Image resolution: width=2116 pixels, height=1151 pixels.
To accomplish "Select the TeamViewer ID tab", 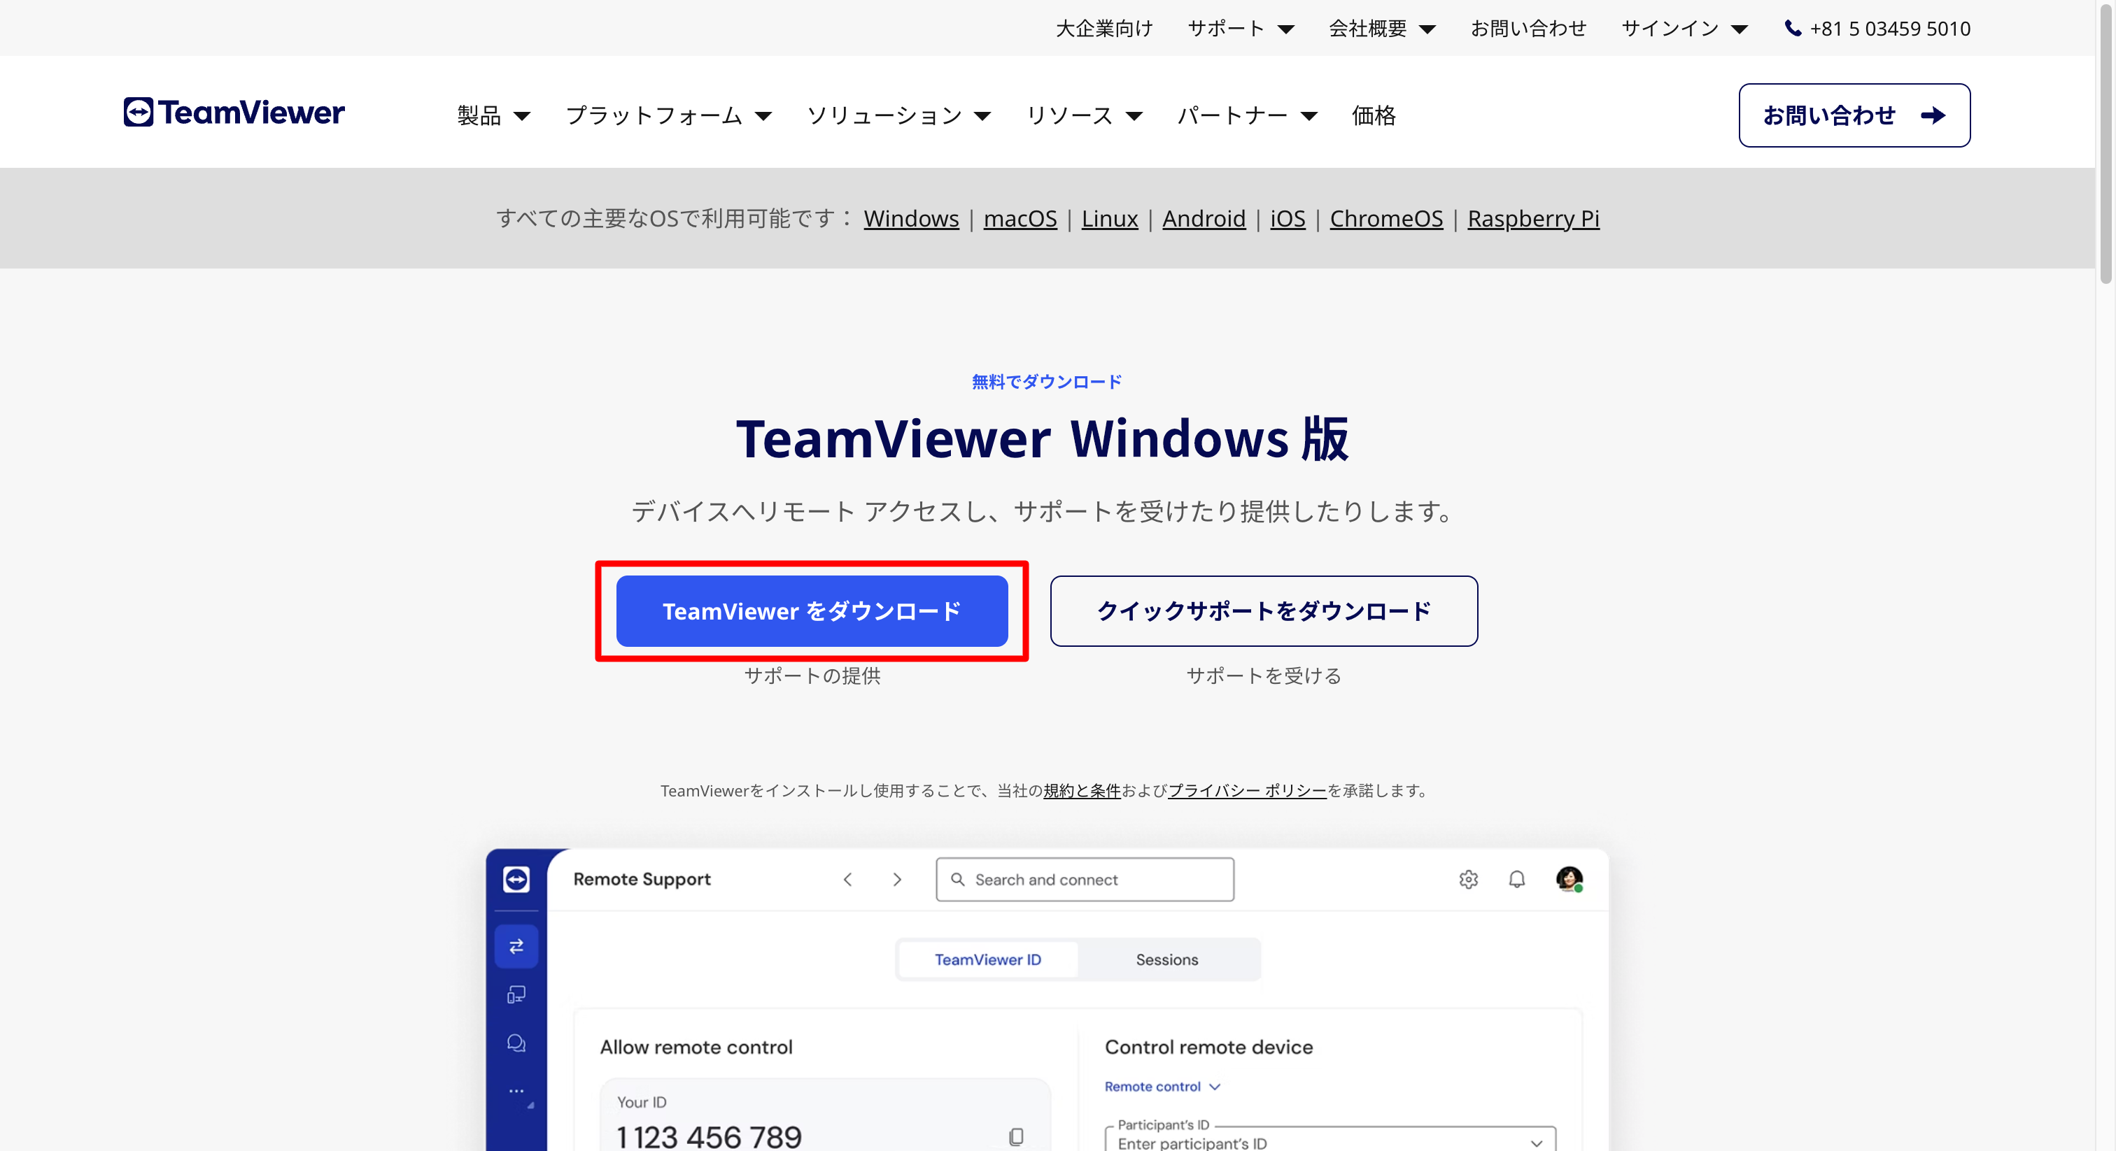I will (x=987, y=959).
